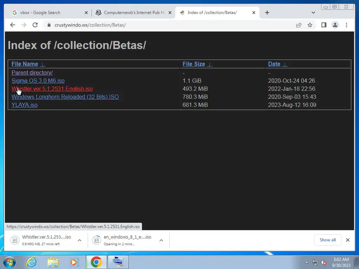359x269 pixels.
Task: Select Index of /collection/Betas/ tab
Action: tap(217, 13)
